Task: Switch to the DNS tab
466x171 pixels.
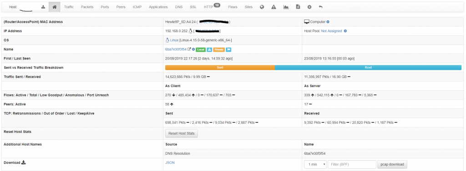Action: [179, 7]
